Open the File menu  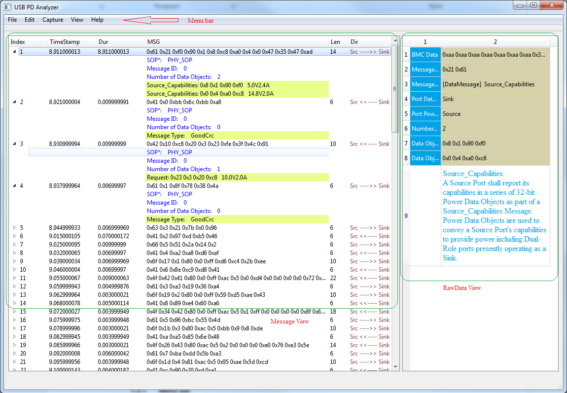point(12,20)
